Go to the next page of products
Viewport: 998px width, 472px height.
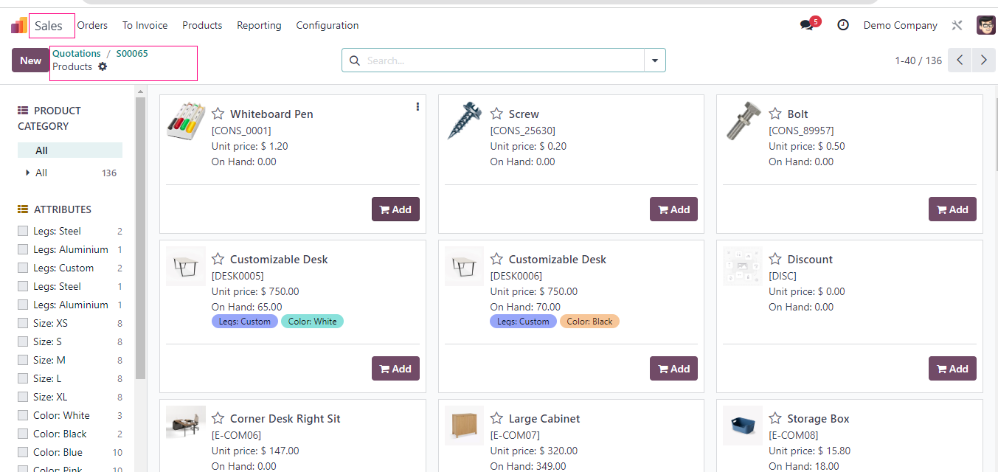[983, 60]
